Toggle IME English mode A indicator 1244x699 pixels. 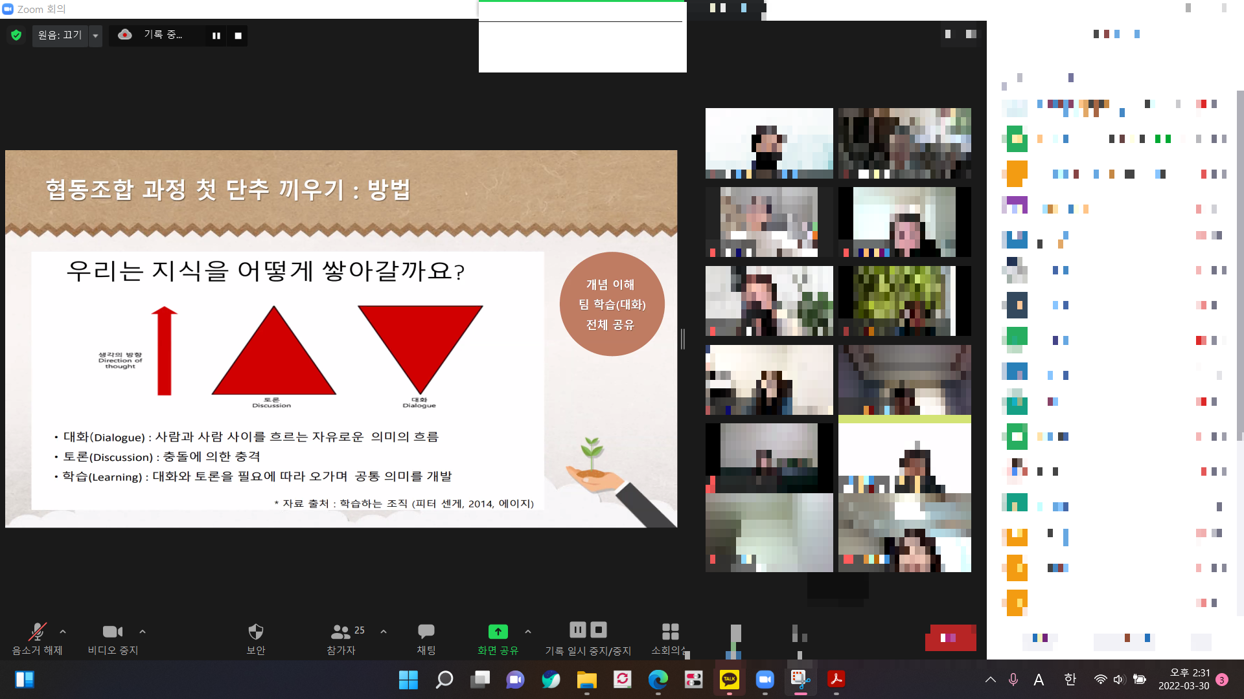pyautogui.click(x=1039, y=680)
